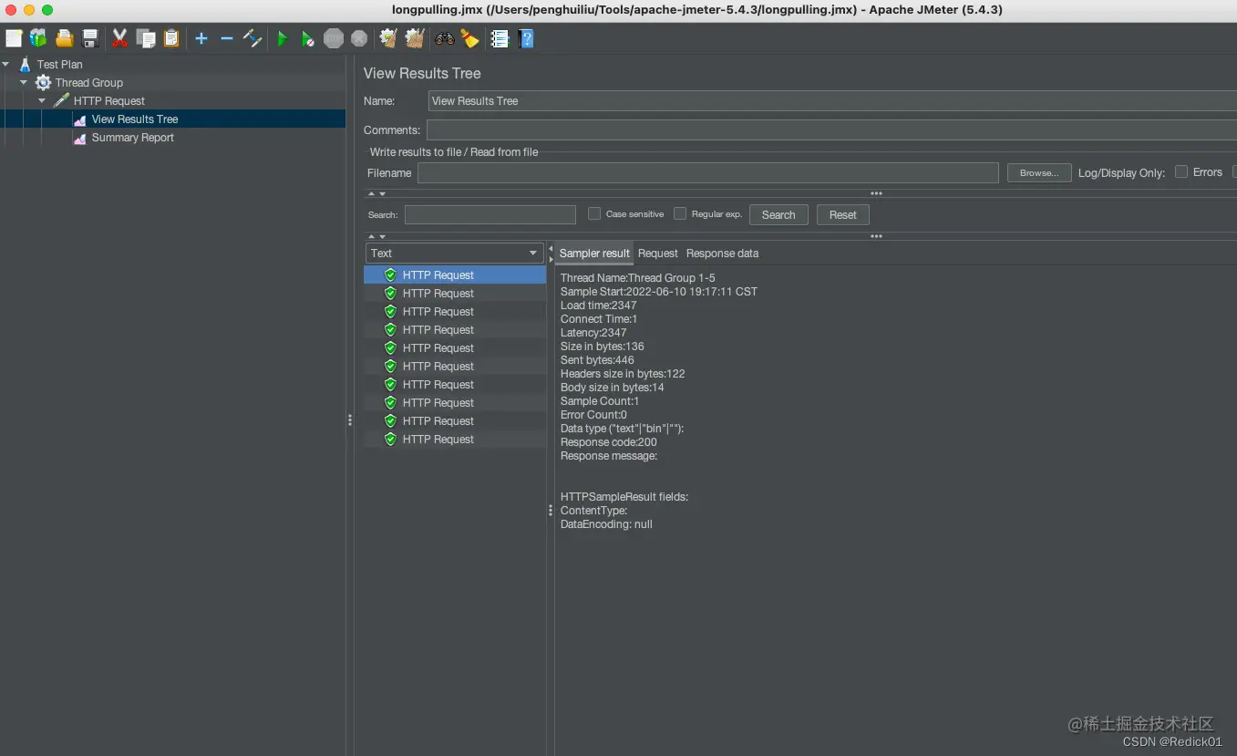Enable the Errors checkbox

[x=1181, y=171]
